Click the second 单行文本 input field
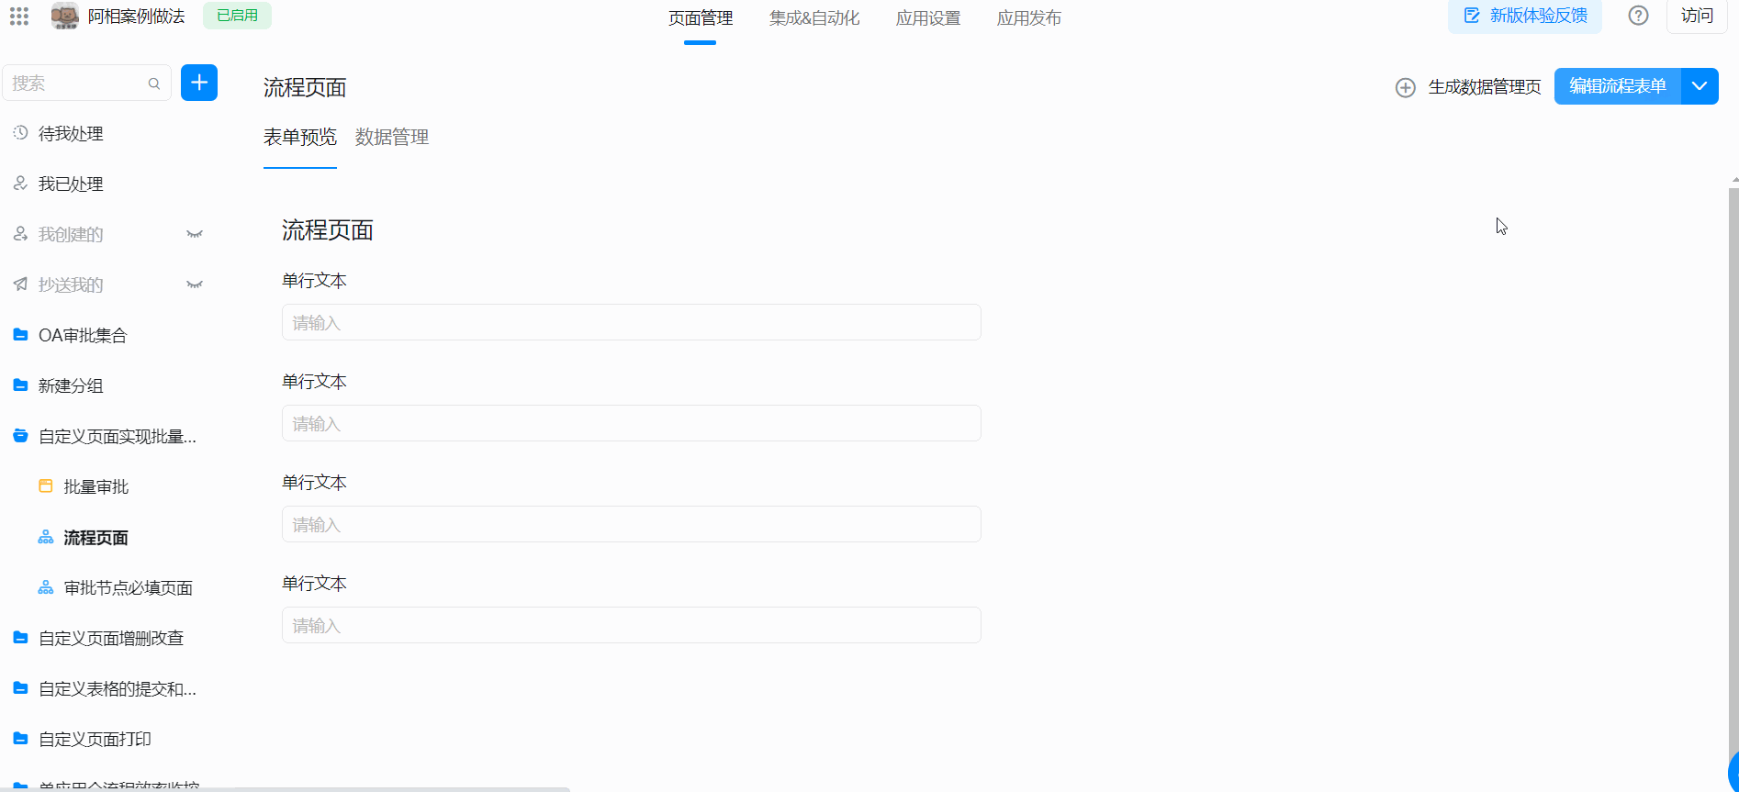1739x792 pixels. 632,423
